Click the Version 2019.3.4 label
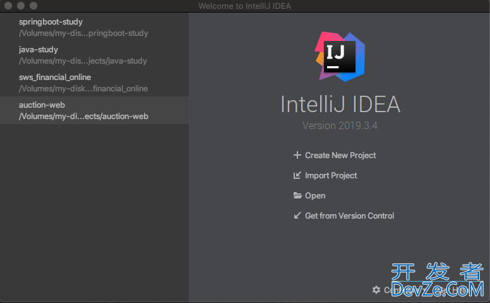Image resolution: width=490 pixels, height=303 pixels. [x=340, y=126]
